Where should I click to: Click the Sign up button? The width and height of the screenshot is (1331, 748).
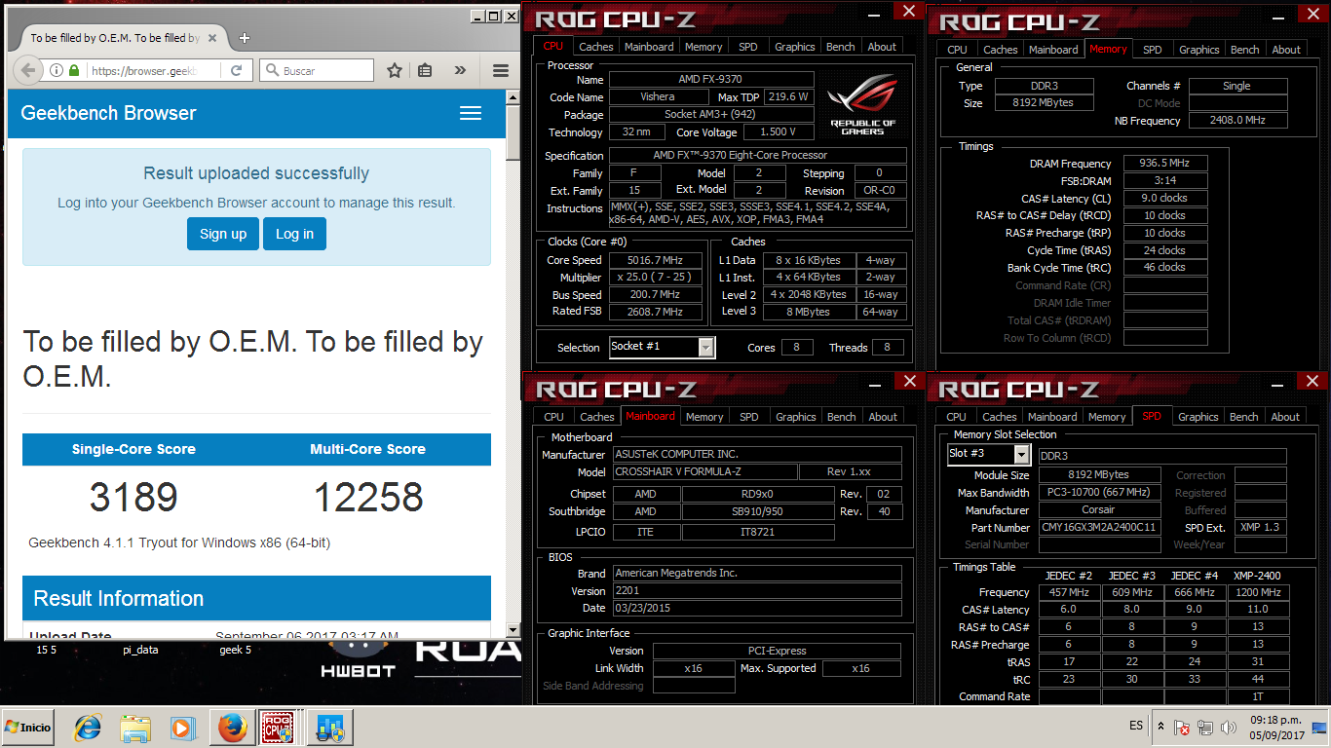[x=223, y=234]
